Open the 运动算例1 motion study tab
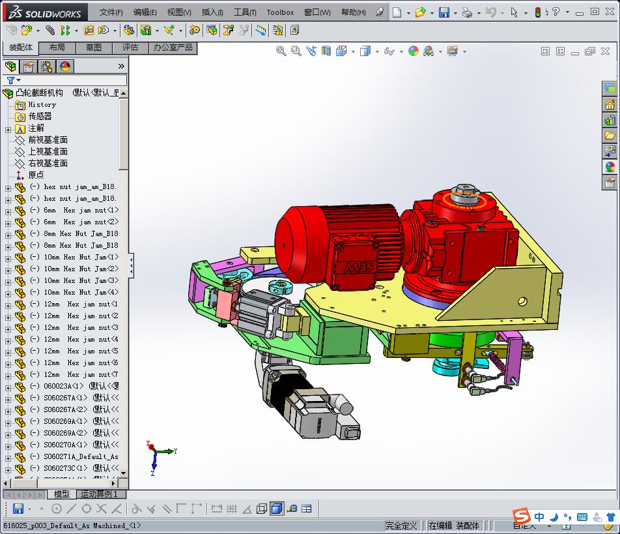 point(99,494)
